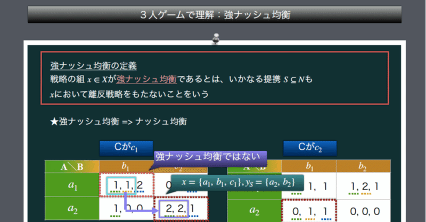Screen dimensions: 426x222
Task: Select the line ★強ナッシュ均衡 => ナッシュ均衡
Action: [x=119, y=121]
